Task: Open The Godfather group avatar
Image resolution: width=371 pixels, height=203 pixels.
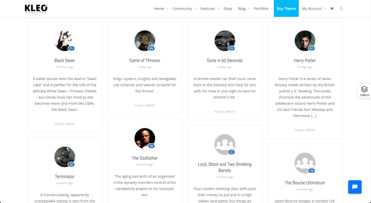Action: [x=145, y=138]
